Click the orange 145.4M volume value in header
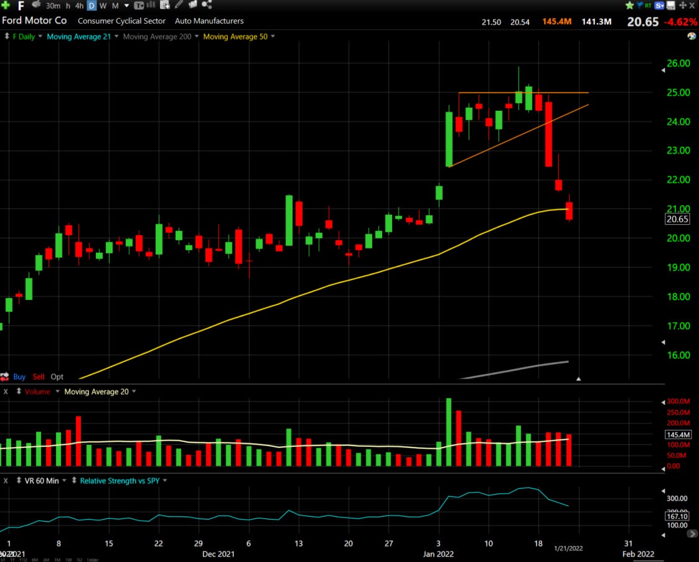This screenshot has height=562, width=699. pyautogui.click(x=557, y=21)
